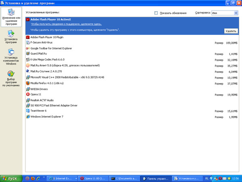Launch Firefox from the Quick Launch bar
Screen dimensions: 242x182
point(33,178)
